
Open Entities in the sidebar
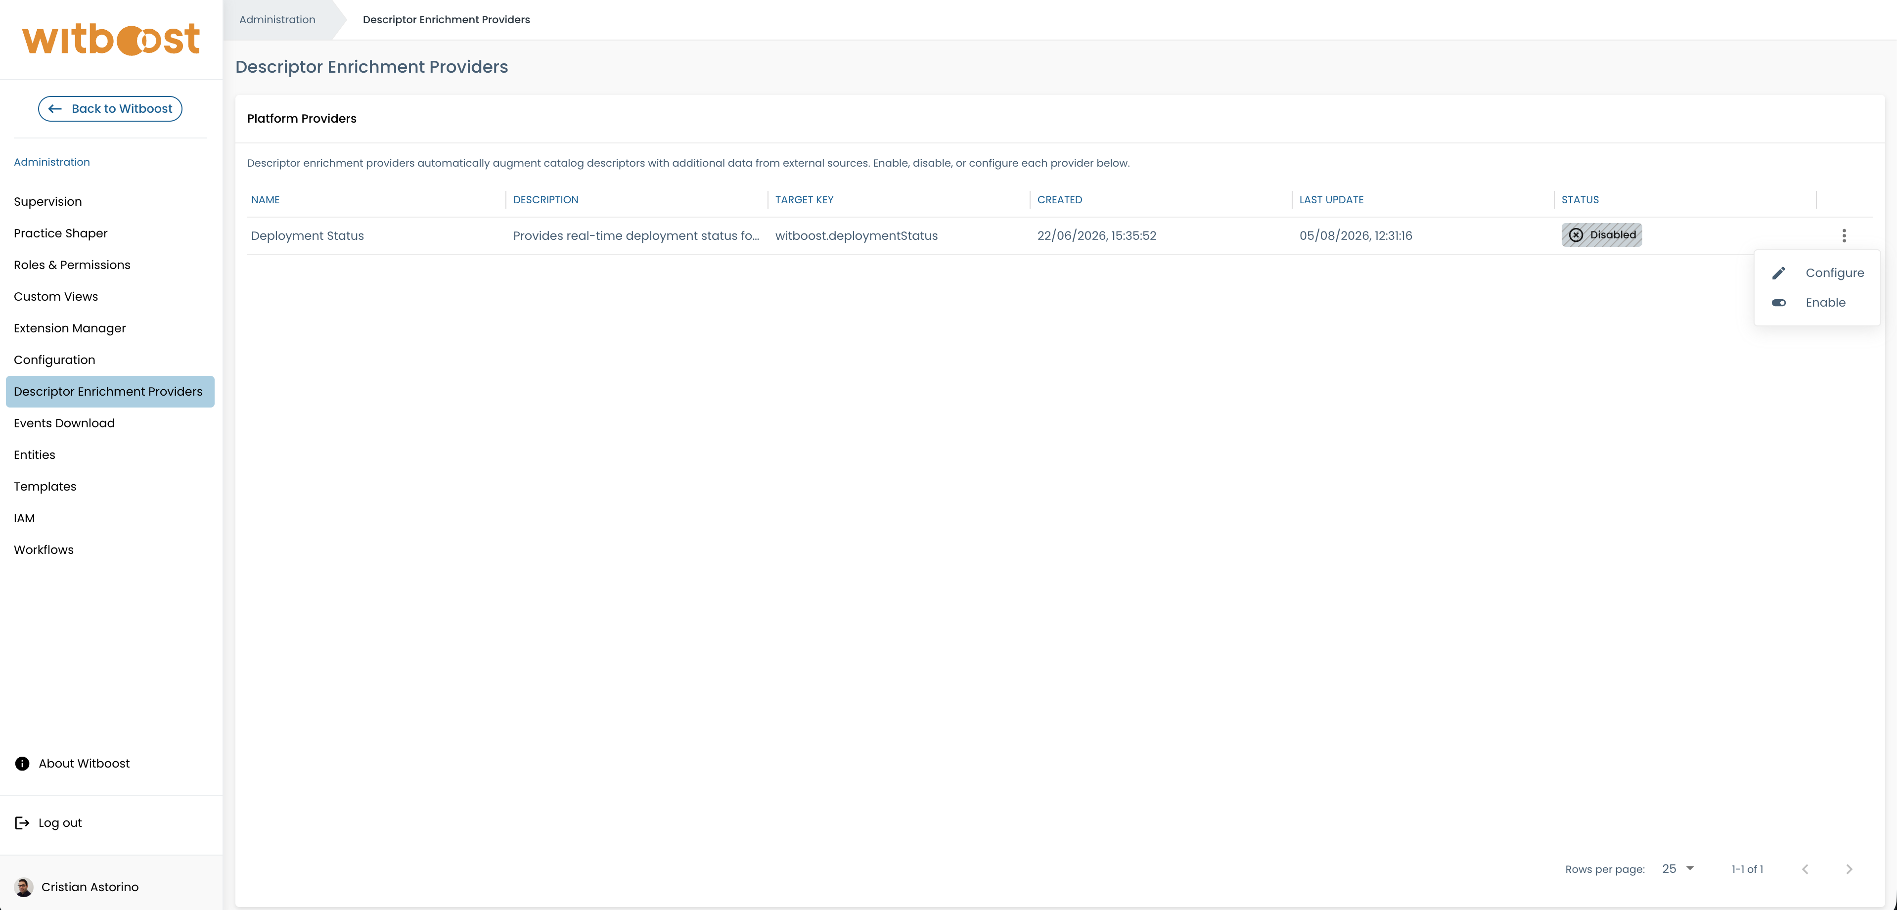35,455
